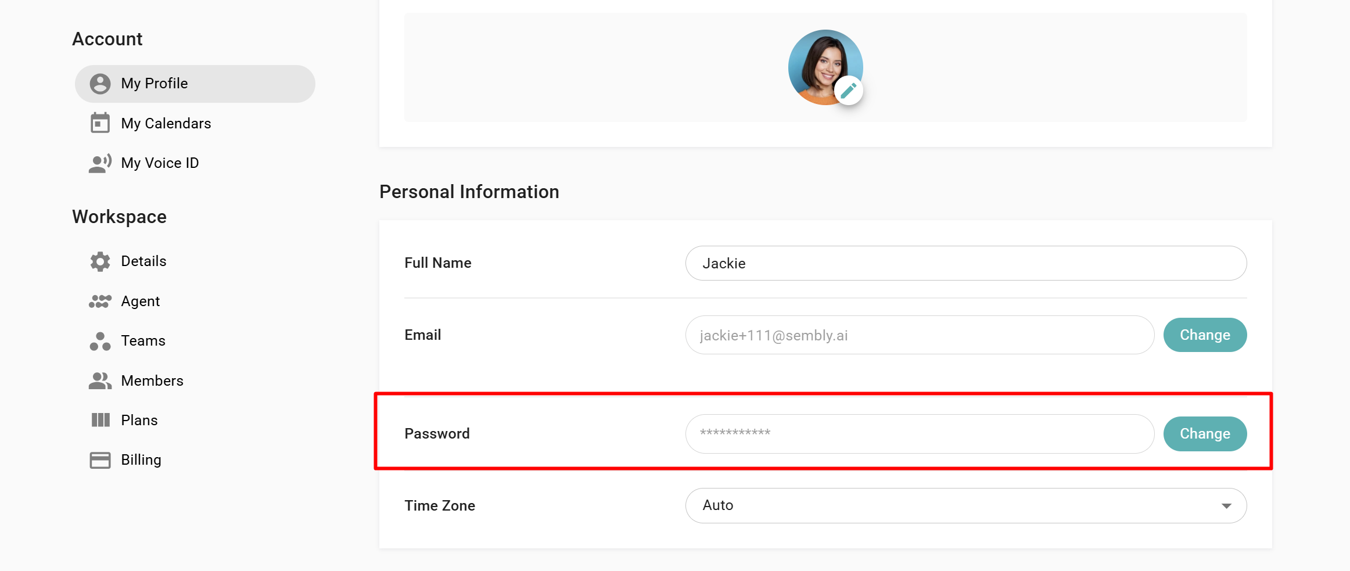1350x571 pixels.
Task: Click Change button next to Password
Action: (1205, 433)
